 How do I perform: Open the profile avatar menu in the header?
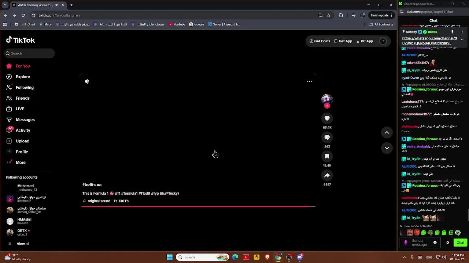pos(383,41)
